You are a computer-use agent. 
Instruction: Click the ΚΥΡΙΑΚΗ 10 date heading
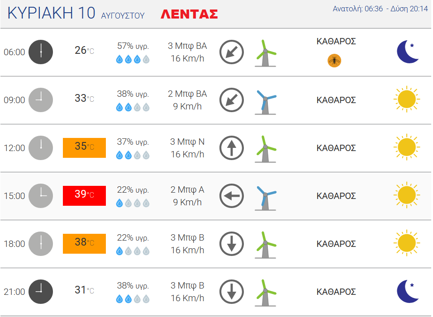point(51,13)
